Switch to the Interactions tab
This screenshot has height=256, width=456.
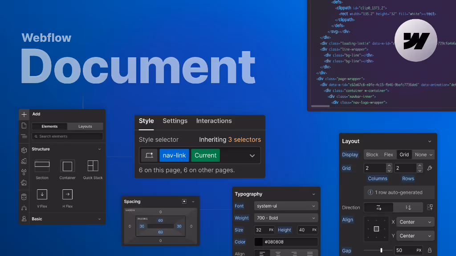pyautogui.click(x=214, y=121)
